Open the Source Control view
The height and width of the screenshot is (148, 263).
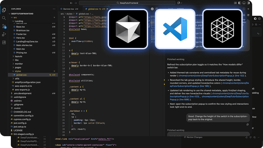click(4, 26)
